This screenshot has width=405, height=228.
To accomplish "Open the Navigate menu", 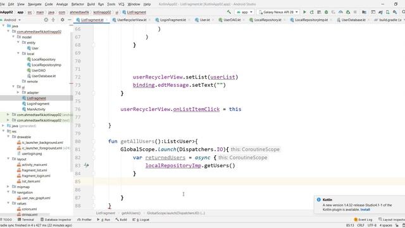I will coord(35,4).
